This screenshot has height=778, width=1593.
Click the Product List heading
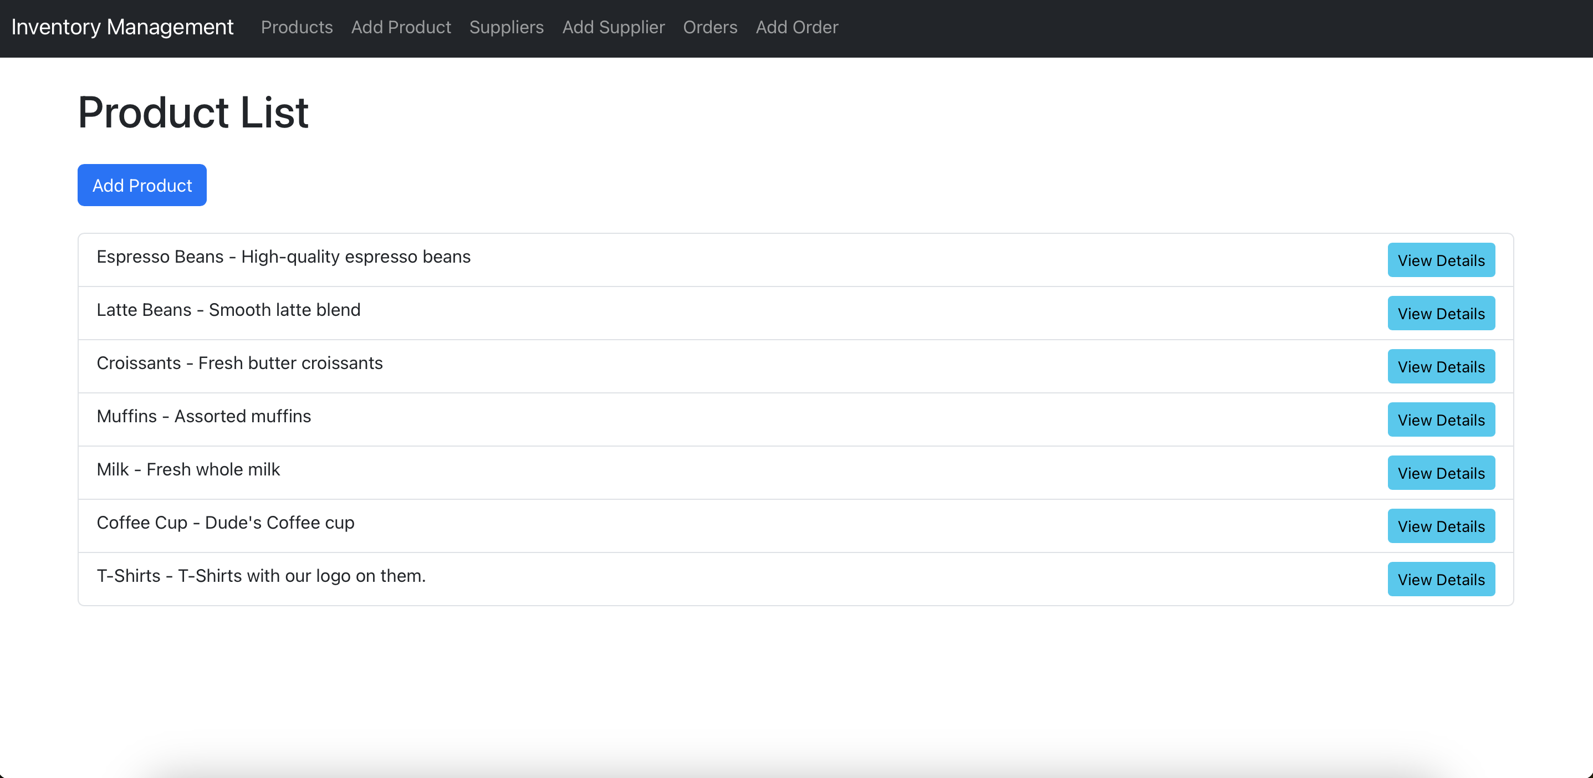[x=193, y=112]
